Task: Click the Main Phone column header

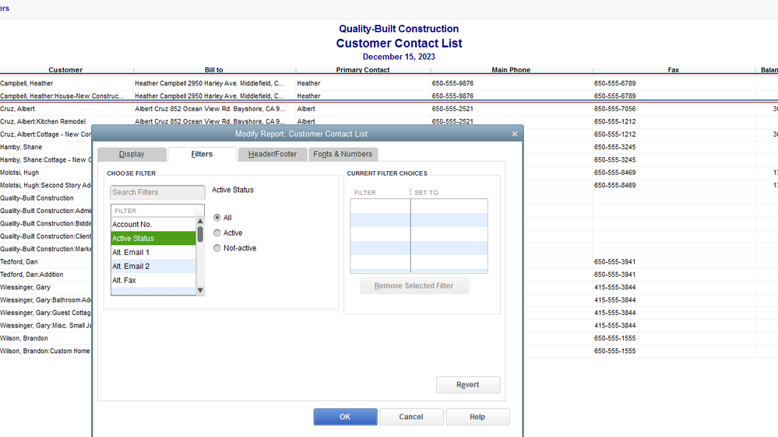Action: [x=511, y=70]
